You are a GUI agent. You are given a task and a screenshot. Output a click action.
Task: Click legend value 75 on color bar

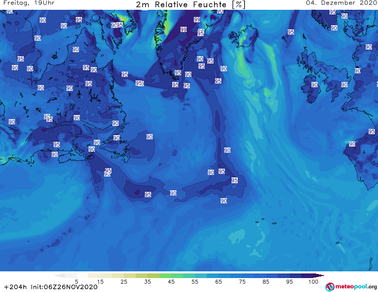[x=242, y=282]
